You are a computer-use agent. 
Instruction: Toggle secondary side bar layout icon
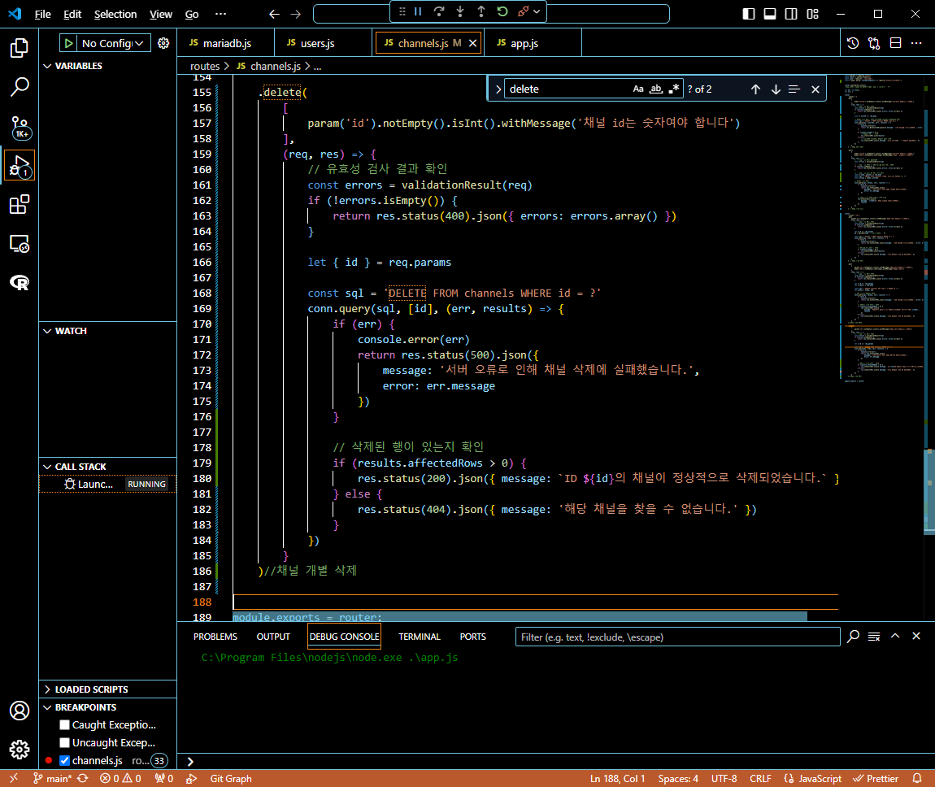791,14
